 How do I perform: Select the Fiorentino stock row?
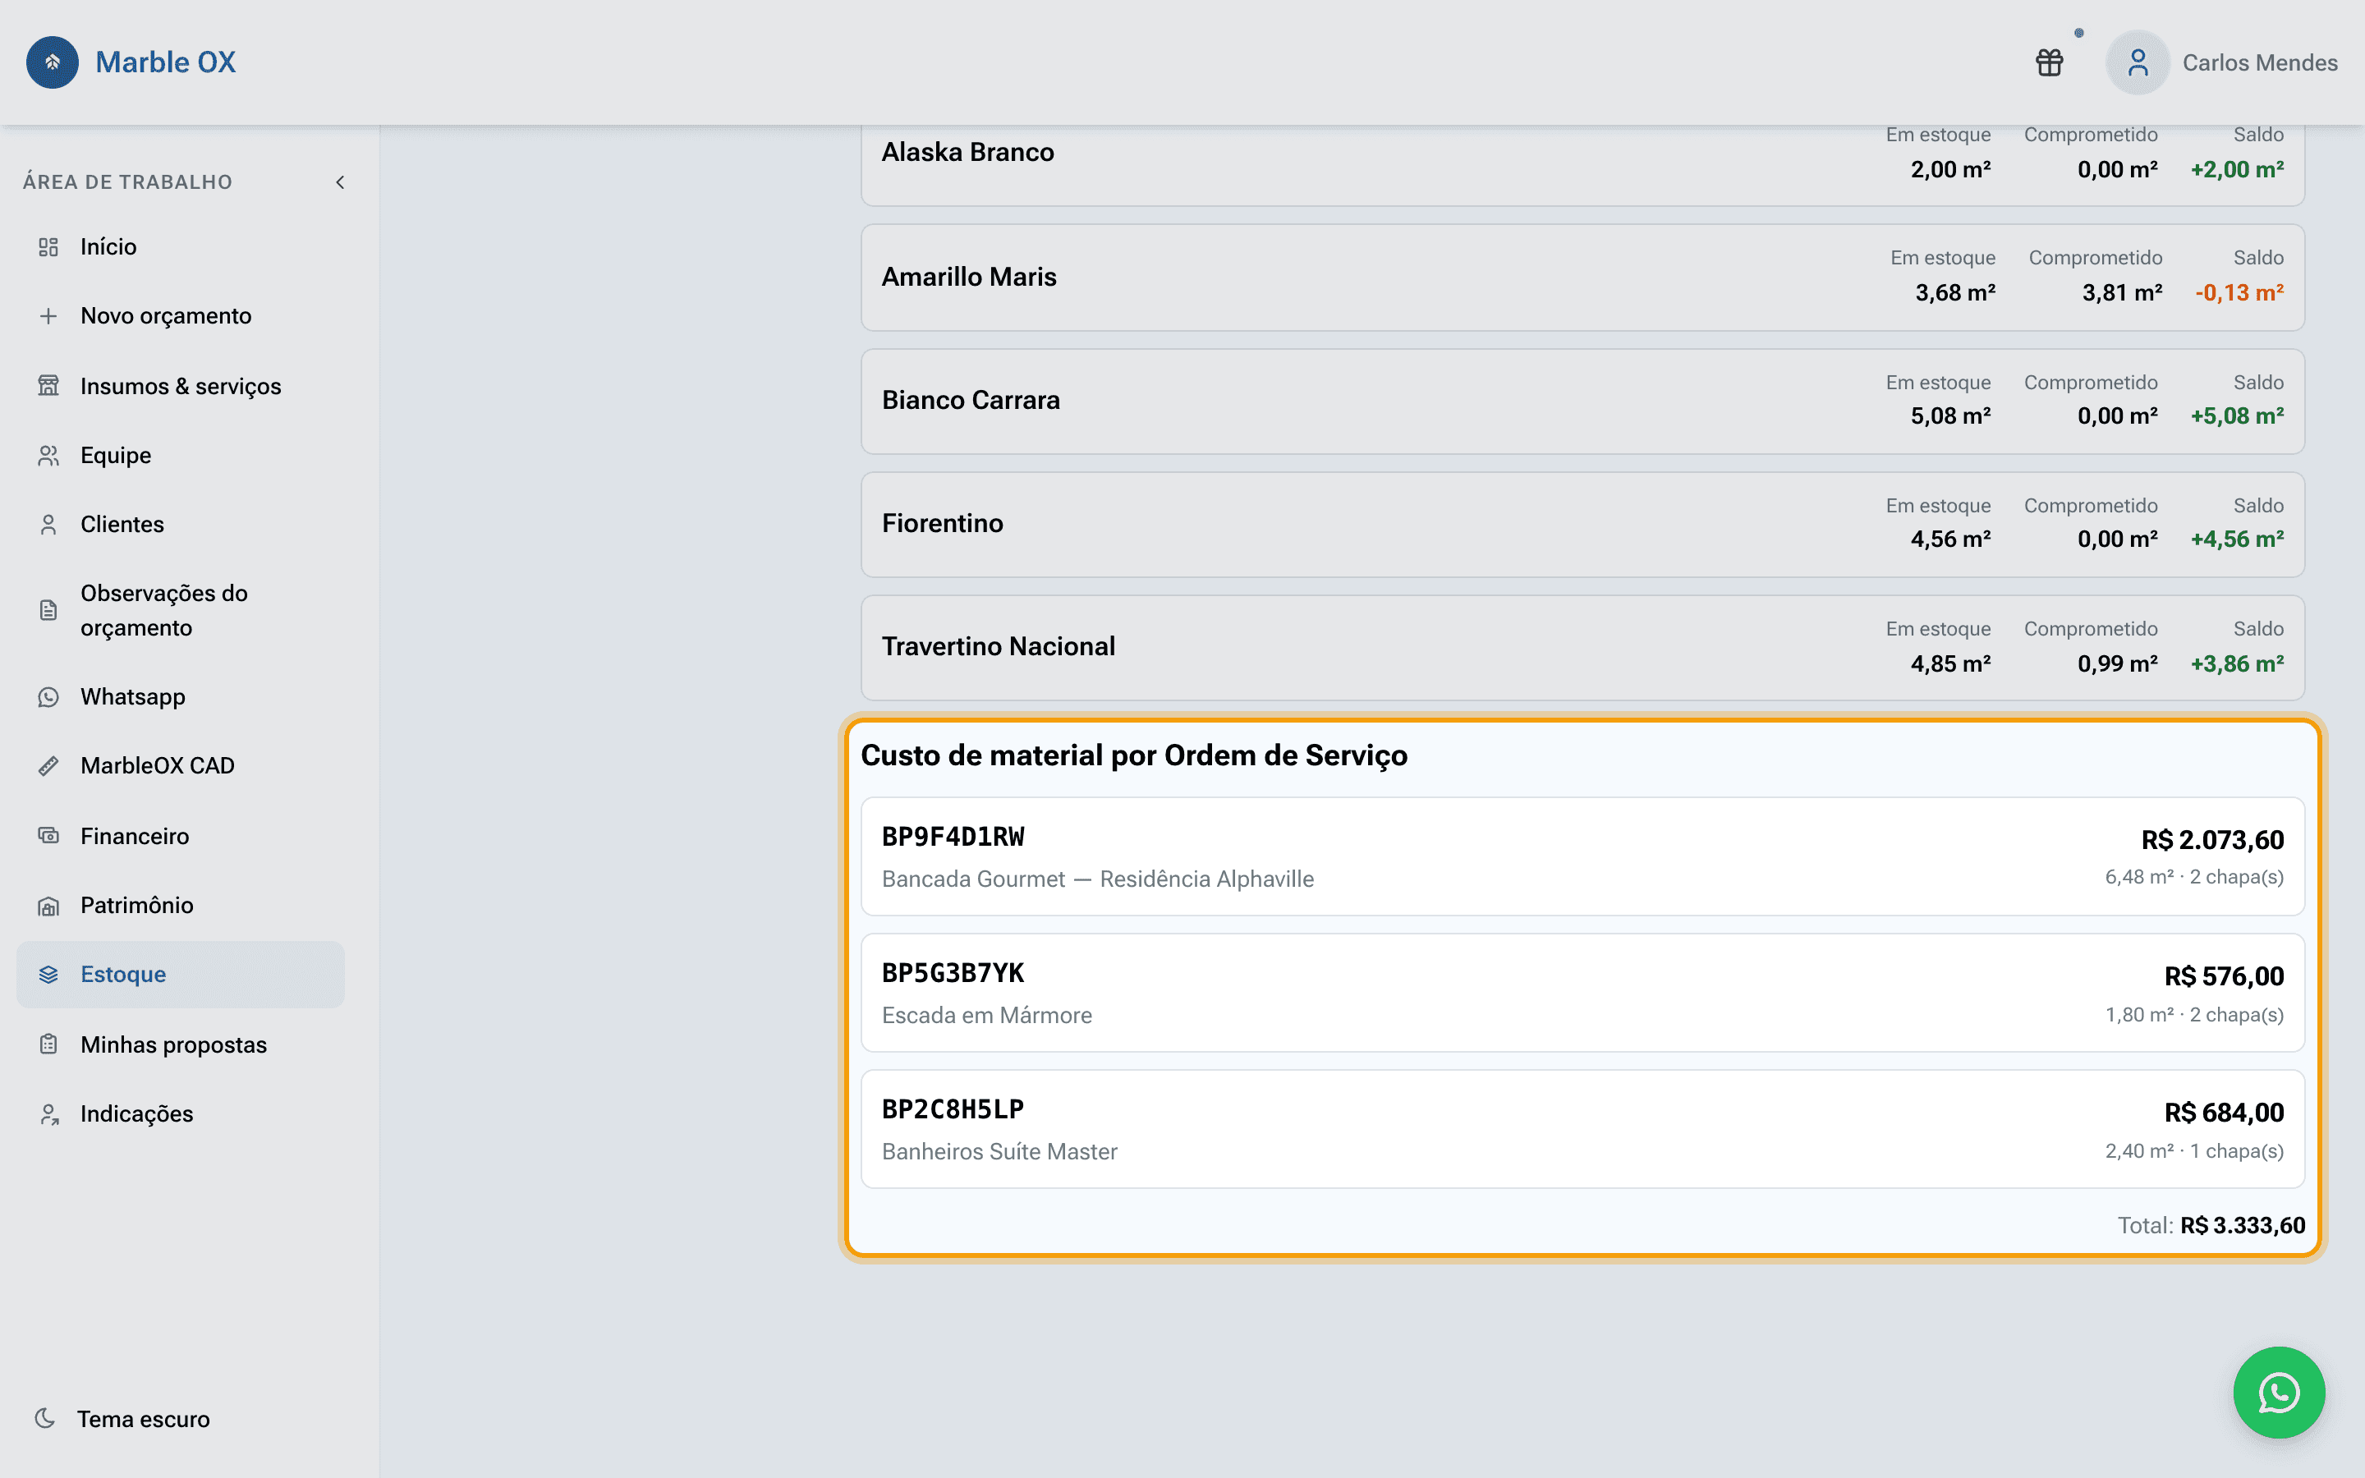pos(1582,524)
